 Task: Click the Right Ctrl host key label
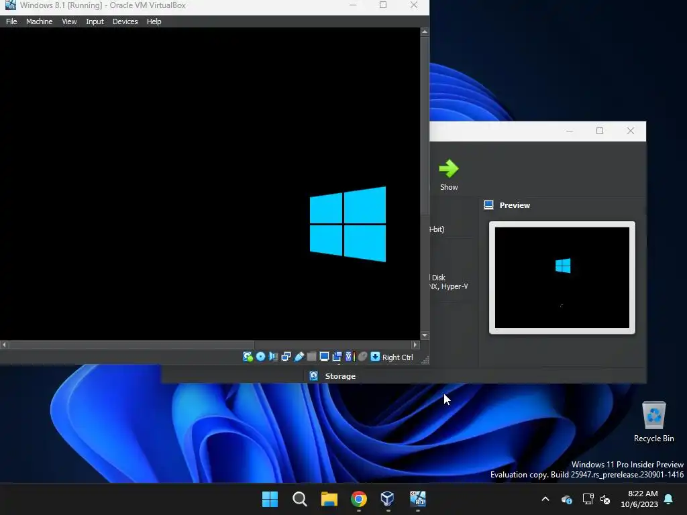pyautogui.click(x=397, y=357)
